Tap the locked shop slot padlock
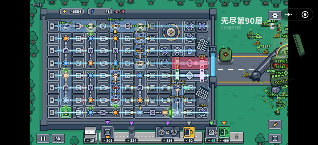318x145 pixels. coord(237,136)
